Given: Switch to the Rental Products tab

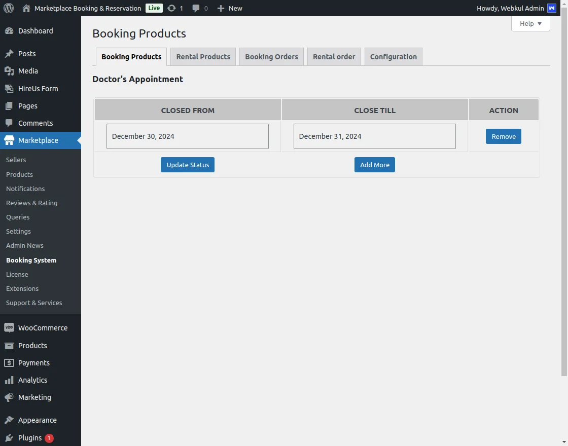Looking at the screenshot, I should 203,57.
